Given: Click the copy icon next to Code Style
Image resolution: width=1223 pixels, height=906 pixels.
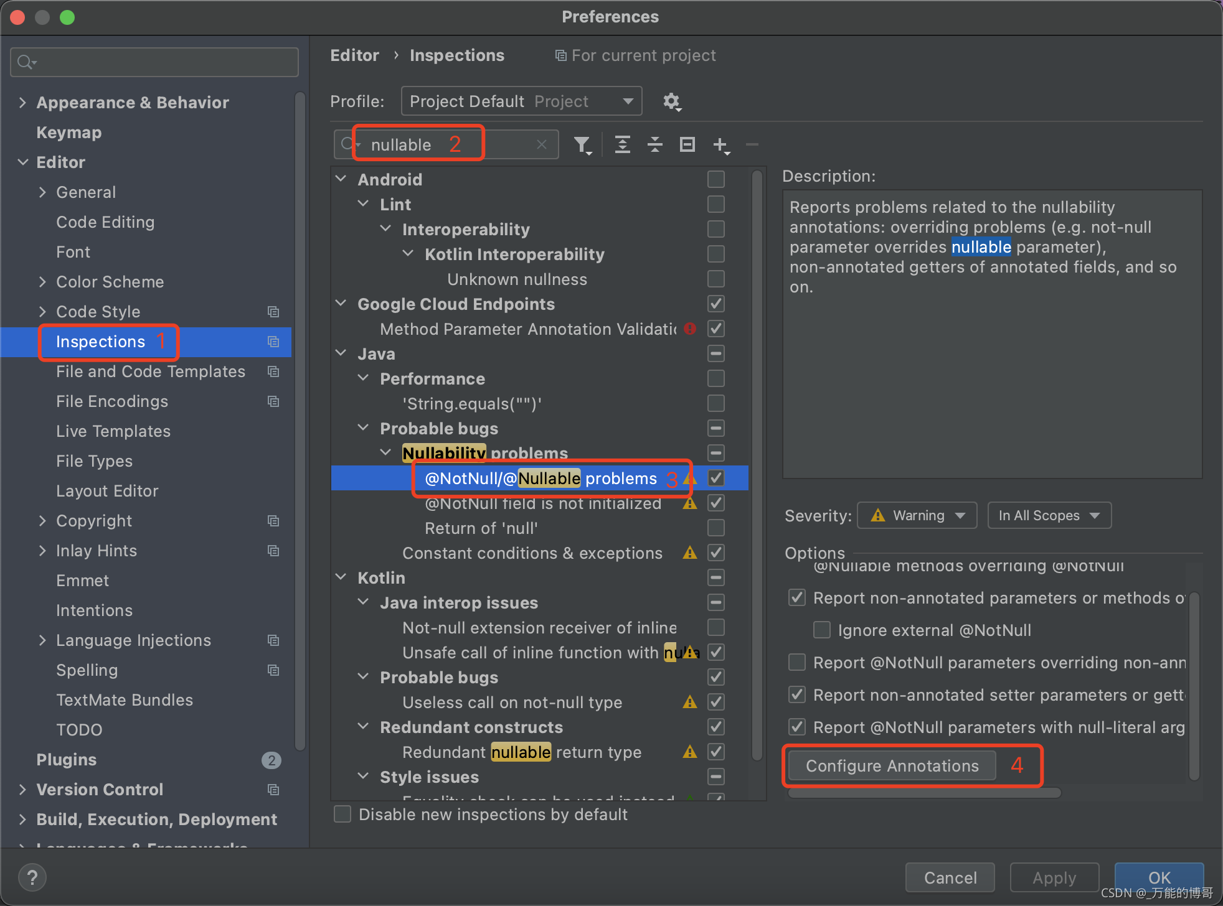Looking at the screenshot, I should pyautogui.click(x=273, y=311).
